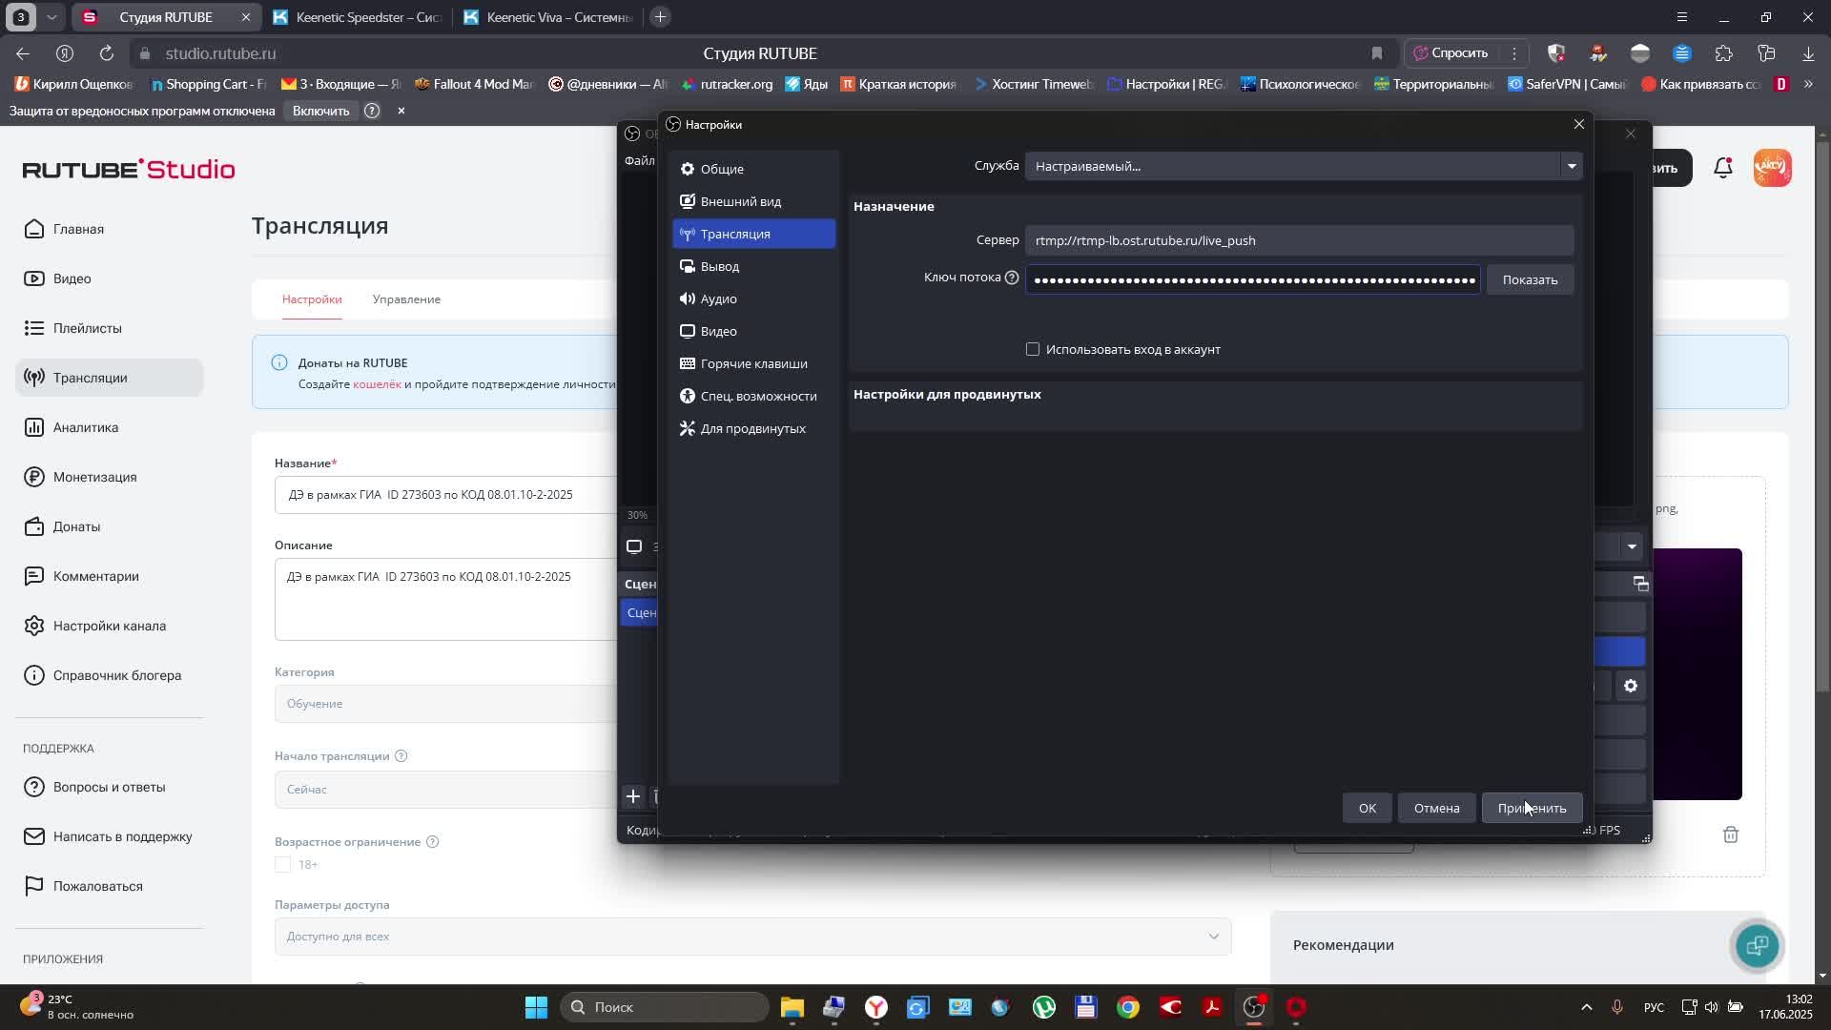Click Начало трансляции help icon
The width and height of the screenshot is (1831, 1030).
point(401,756)
